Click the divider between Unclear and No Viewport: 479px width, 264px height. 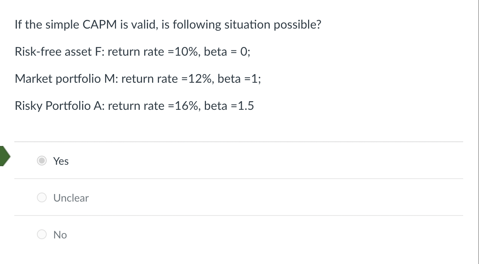pyautogui.click(x=238, y=215)
